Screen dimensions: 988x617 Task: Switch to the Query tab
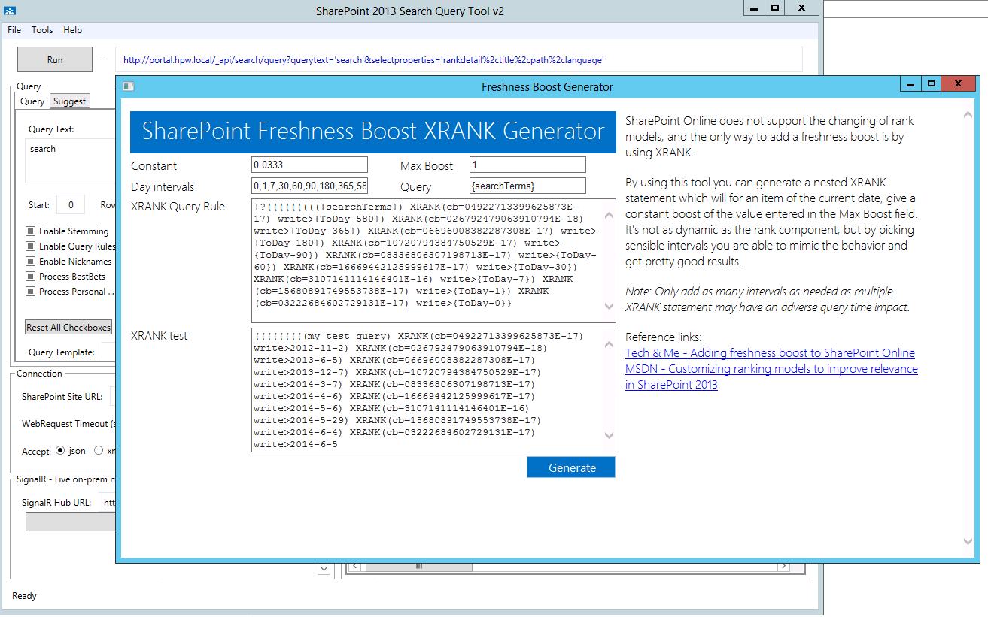pyautogui.click(x=32, y=101)
